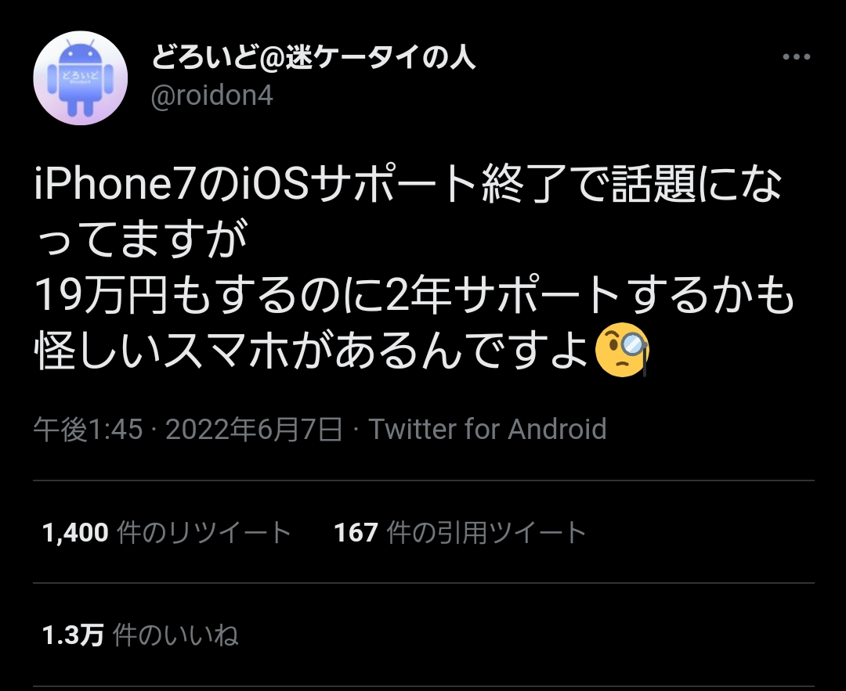Viewport: 846px width, 691px height.
Task: Show the 1.3万 件のいいね list
Action: [x=140, y=635]
